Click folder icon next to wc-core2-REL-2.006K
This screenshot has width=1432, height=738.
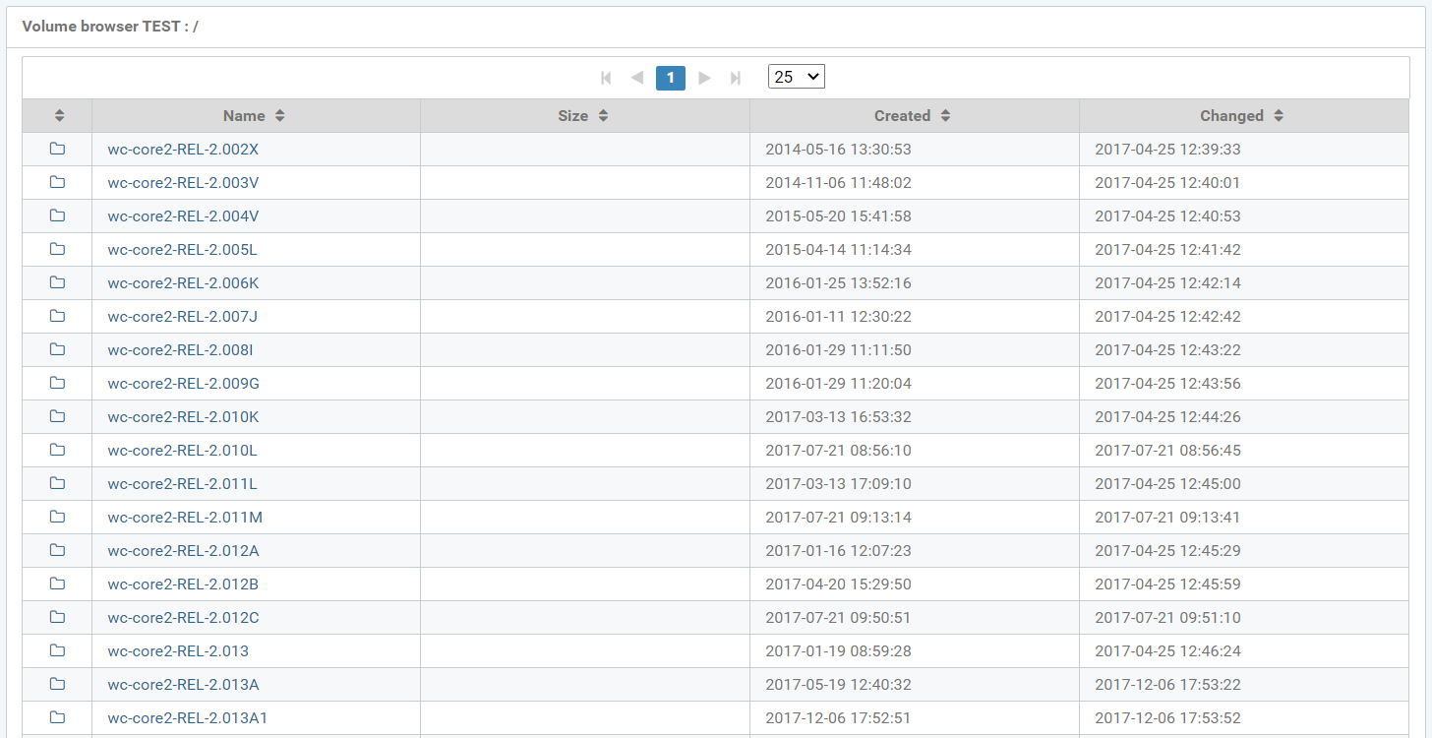[57, 283]
